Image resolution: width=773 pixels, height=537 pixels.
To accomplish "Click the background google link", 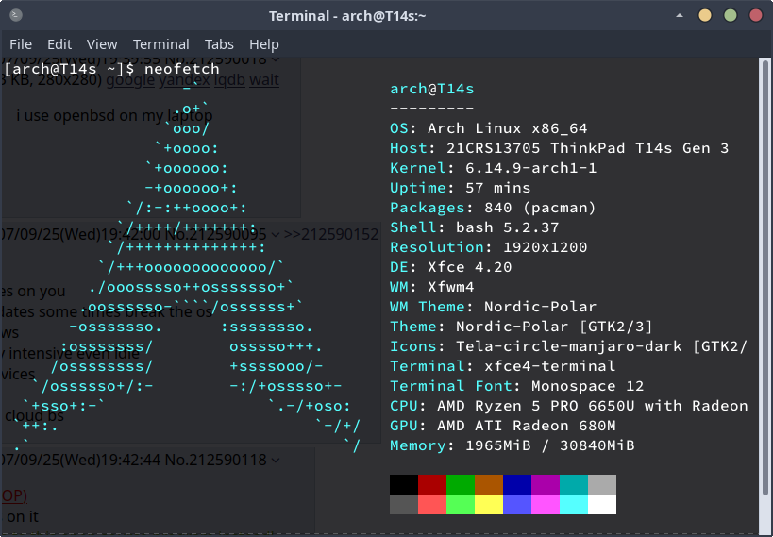I will tap(130, 79).
